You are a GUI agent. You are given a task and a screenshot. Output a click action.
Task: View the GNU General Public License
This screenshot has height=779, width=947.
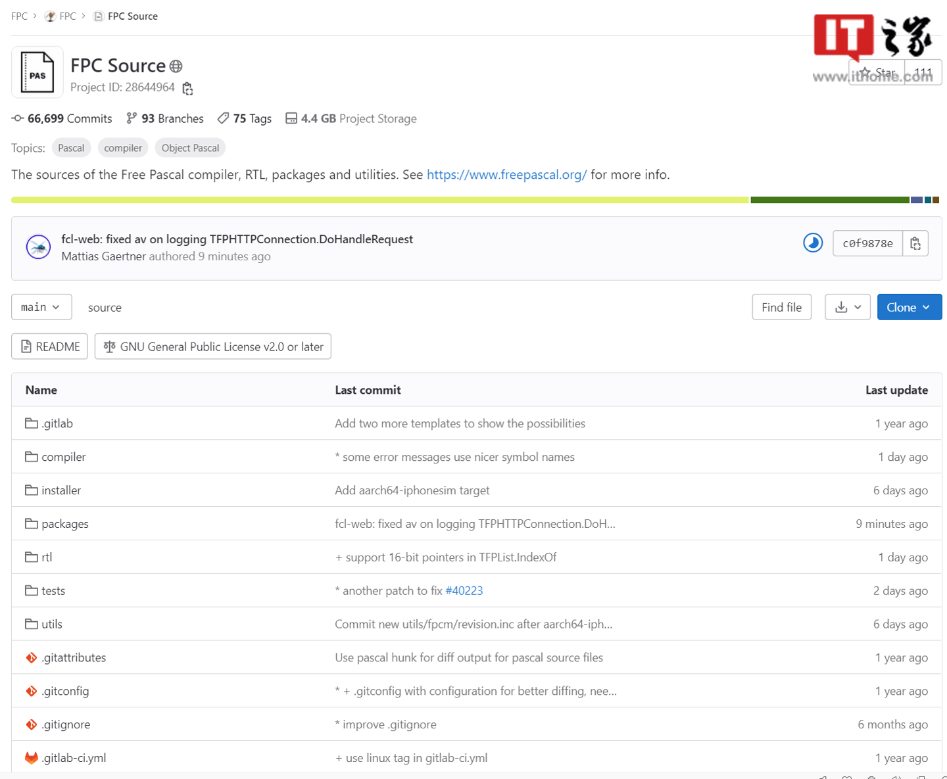point(213,346)
